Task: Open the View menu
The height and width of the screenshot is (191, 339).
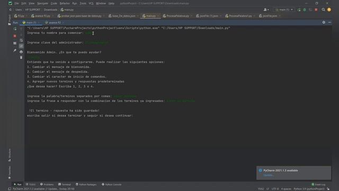Action: pyautogui.click(x=31, y=4)
